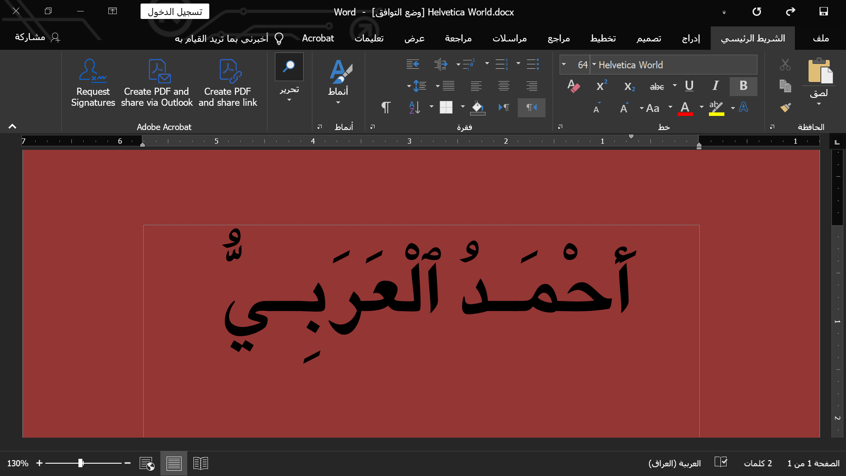Viewport: 846px width, 476px height.
Task: Click the Text Effects outlined A icon
Action: point(743,108)
